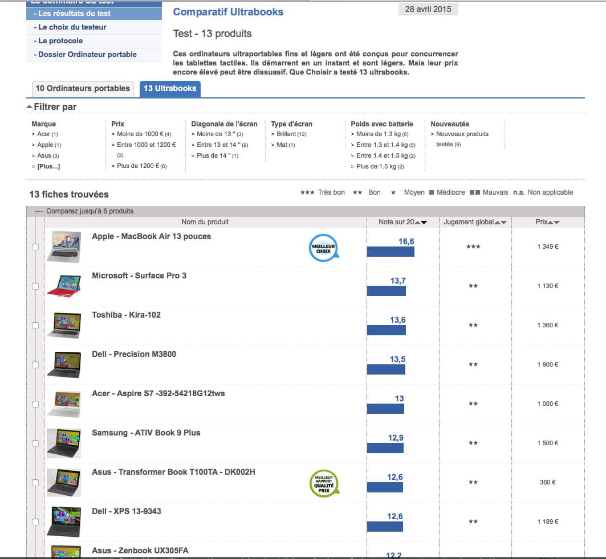This screenshot has width=606, height=559.
Task: Filter weight Plus de 1.5 kg
Action: click(380, 167)
